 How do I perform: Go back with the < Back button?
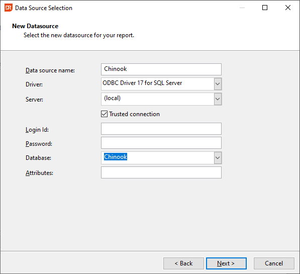[x=184, y=263]
